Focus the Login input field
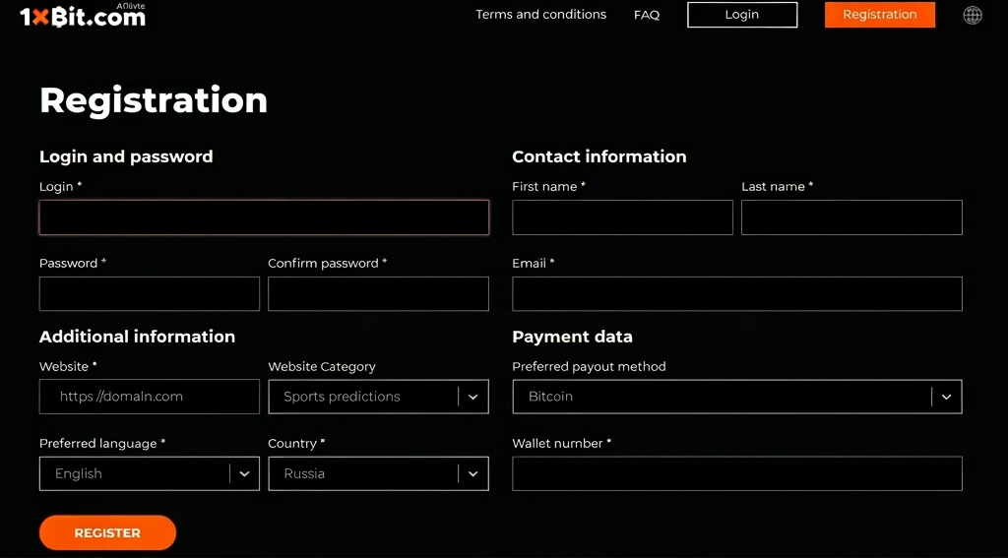Viewport: 1008px width, 558px height. [264, 217]
